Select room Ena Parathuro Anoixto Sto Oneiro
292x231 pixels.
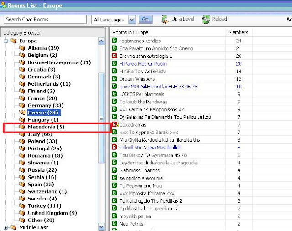point(156,49)
